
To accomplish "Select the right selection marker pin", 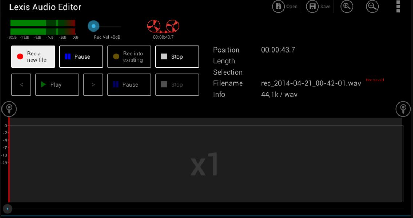I will coord(403,109).
